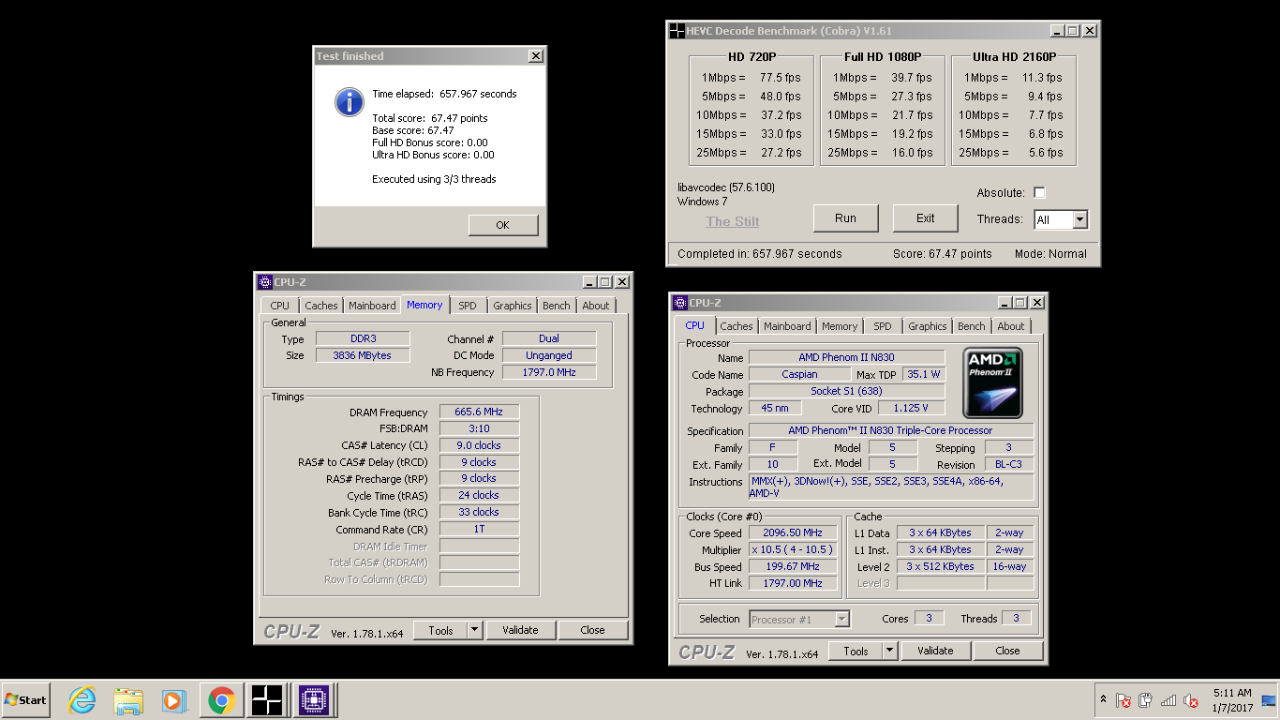This screenshot has height=720, width=1280.
Task: Switch to CPU tab in Memory CPU-Z window
Action: pyautogui.click(x=279, y=306)
